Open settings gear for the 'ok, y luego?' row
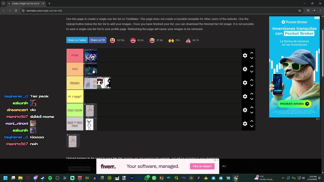The width and height of the screenshot is (324, 182). 245,97
